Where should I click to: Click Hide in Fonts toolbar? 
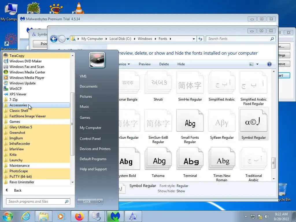pyautogui.click(x=181, y=64)
